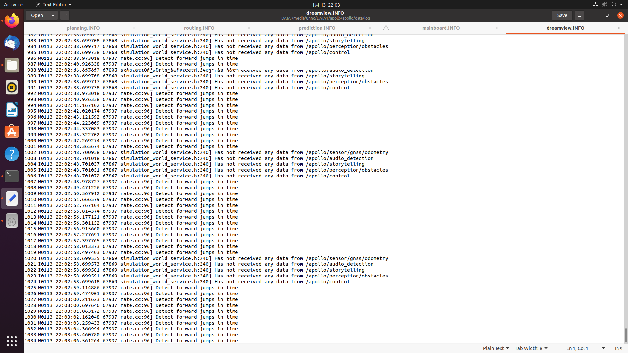Click the warning icon on the prediction.INFO tab
628x353 pixels.
click(386, 28)
